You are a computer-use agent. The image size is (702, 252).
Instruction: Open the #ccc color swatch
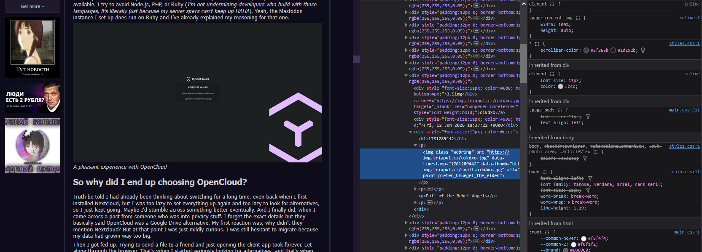point(560,87)
